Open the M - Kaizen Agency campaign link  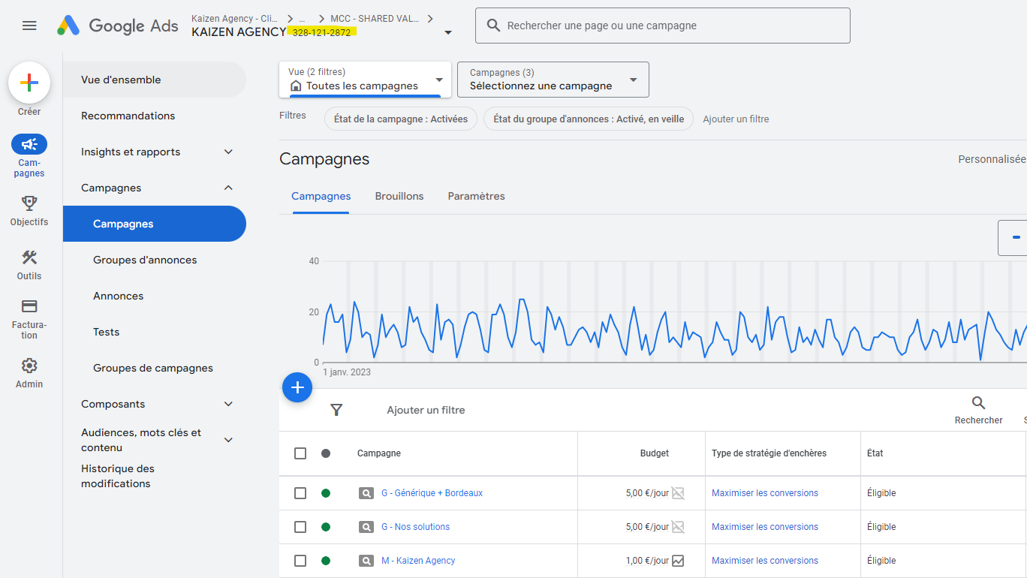coord(418,561)
